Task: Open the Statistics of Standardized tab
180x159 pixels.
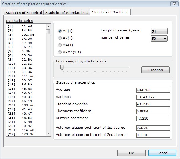Action: [67, 13]
